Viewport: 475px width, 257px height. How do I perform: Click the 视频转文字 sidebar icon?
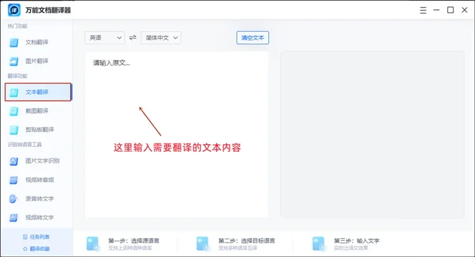click(x=14, y=218)
